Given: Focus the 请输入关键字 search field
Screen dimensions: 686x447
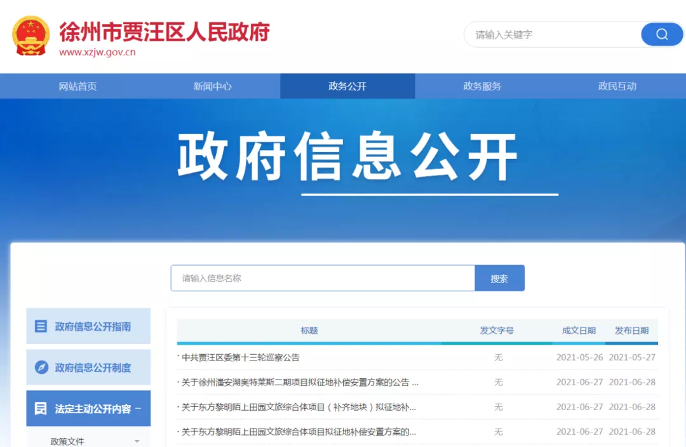Looking at the screenshot, I should [553, 34].
